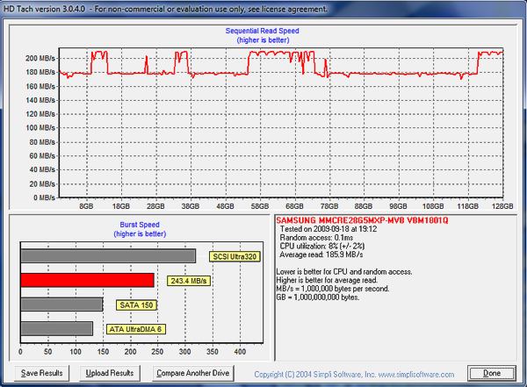Click the Tested on 2009-09-18 line
The image size is (527, 387).
pyautogui.click(x=328, y=229)
